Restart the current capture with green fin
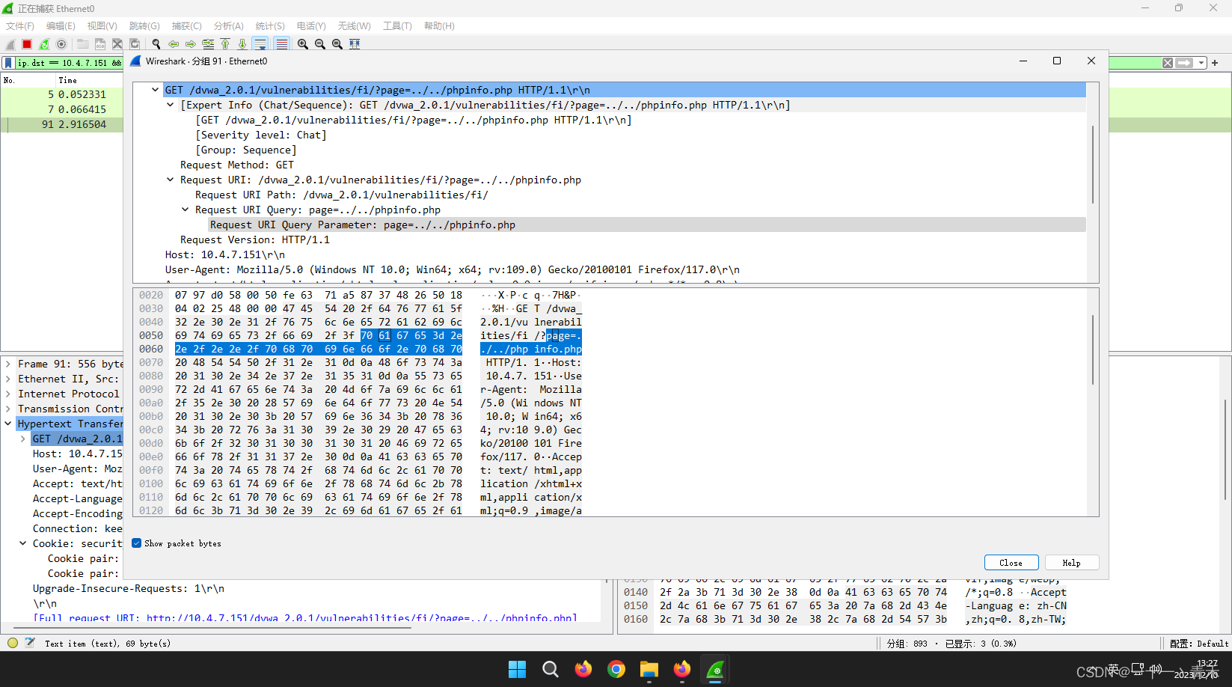The height and width of the screenshot is (687, 1232). pyautogui.click(x=44, y=44)
